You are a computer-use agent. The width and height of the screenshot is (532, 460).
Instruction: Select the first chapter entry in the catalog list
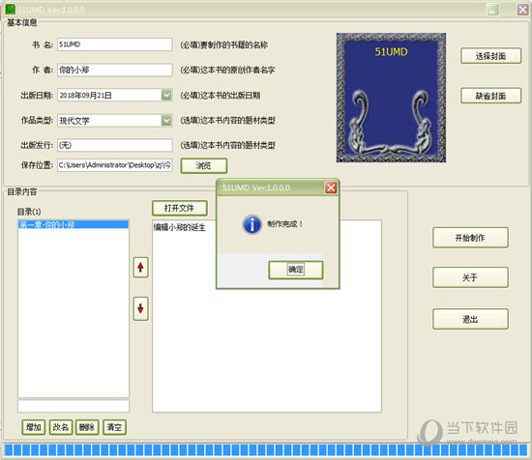[x=74, y=224]
